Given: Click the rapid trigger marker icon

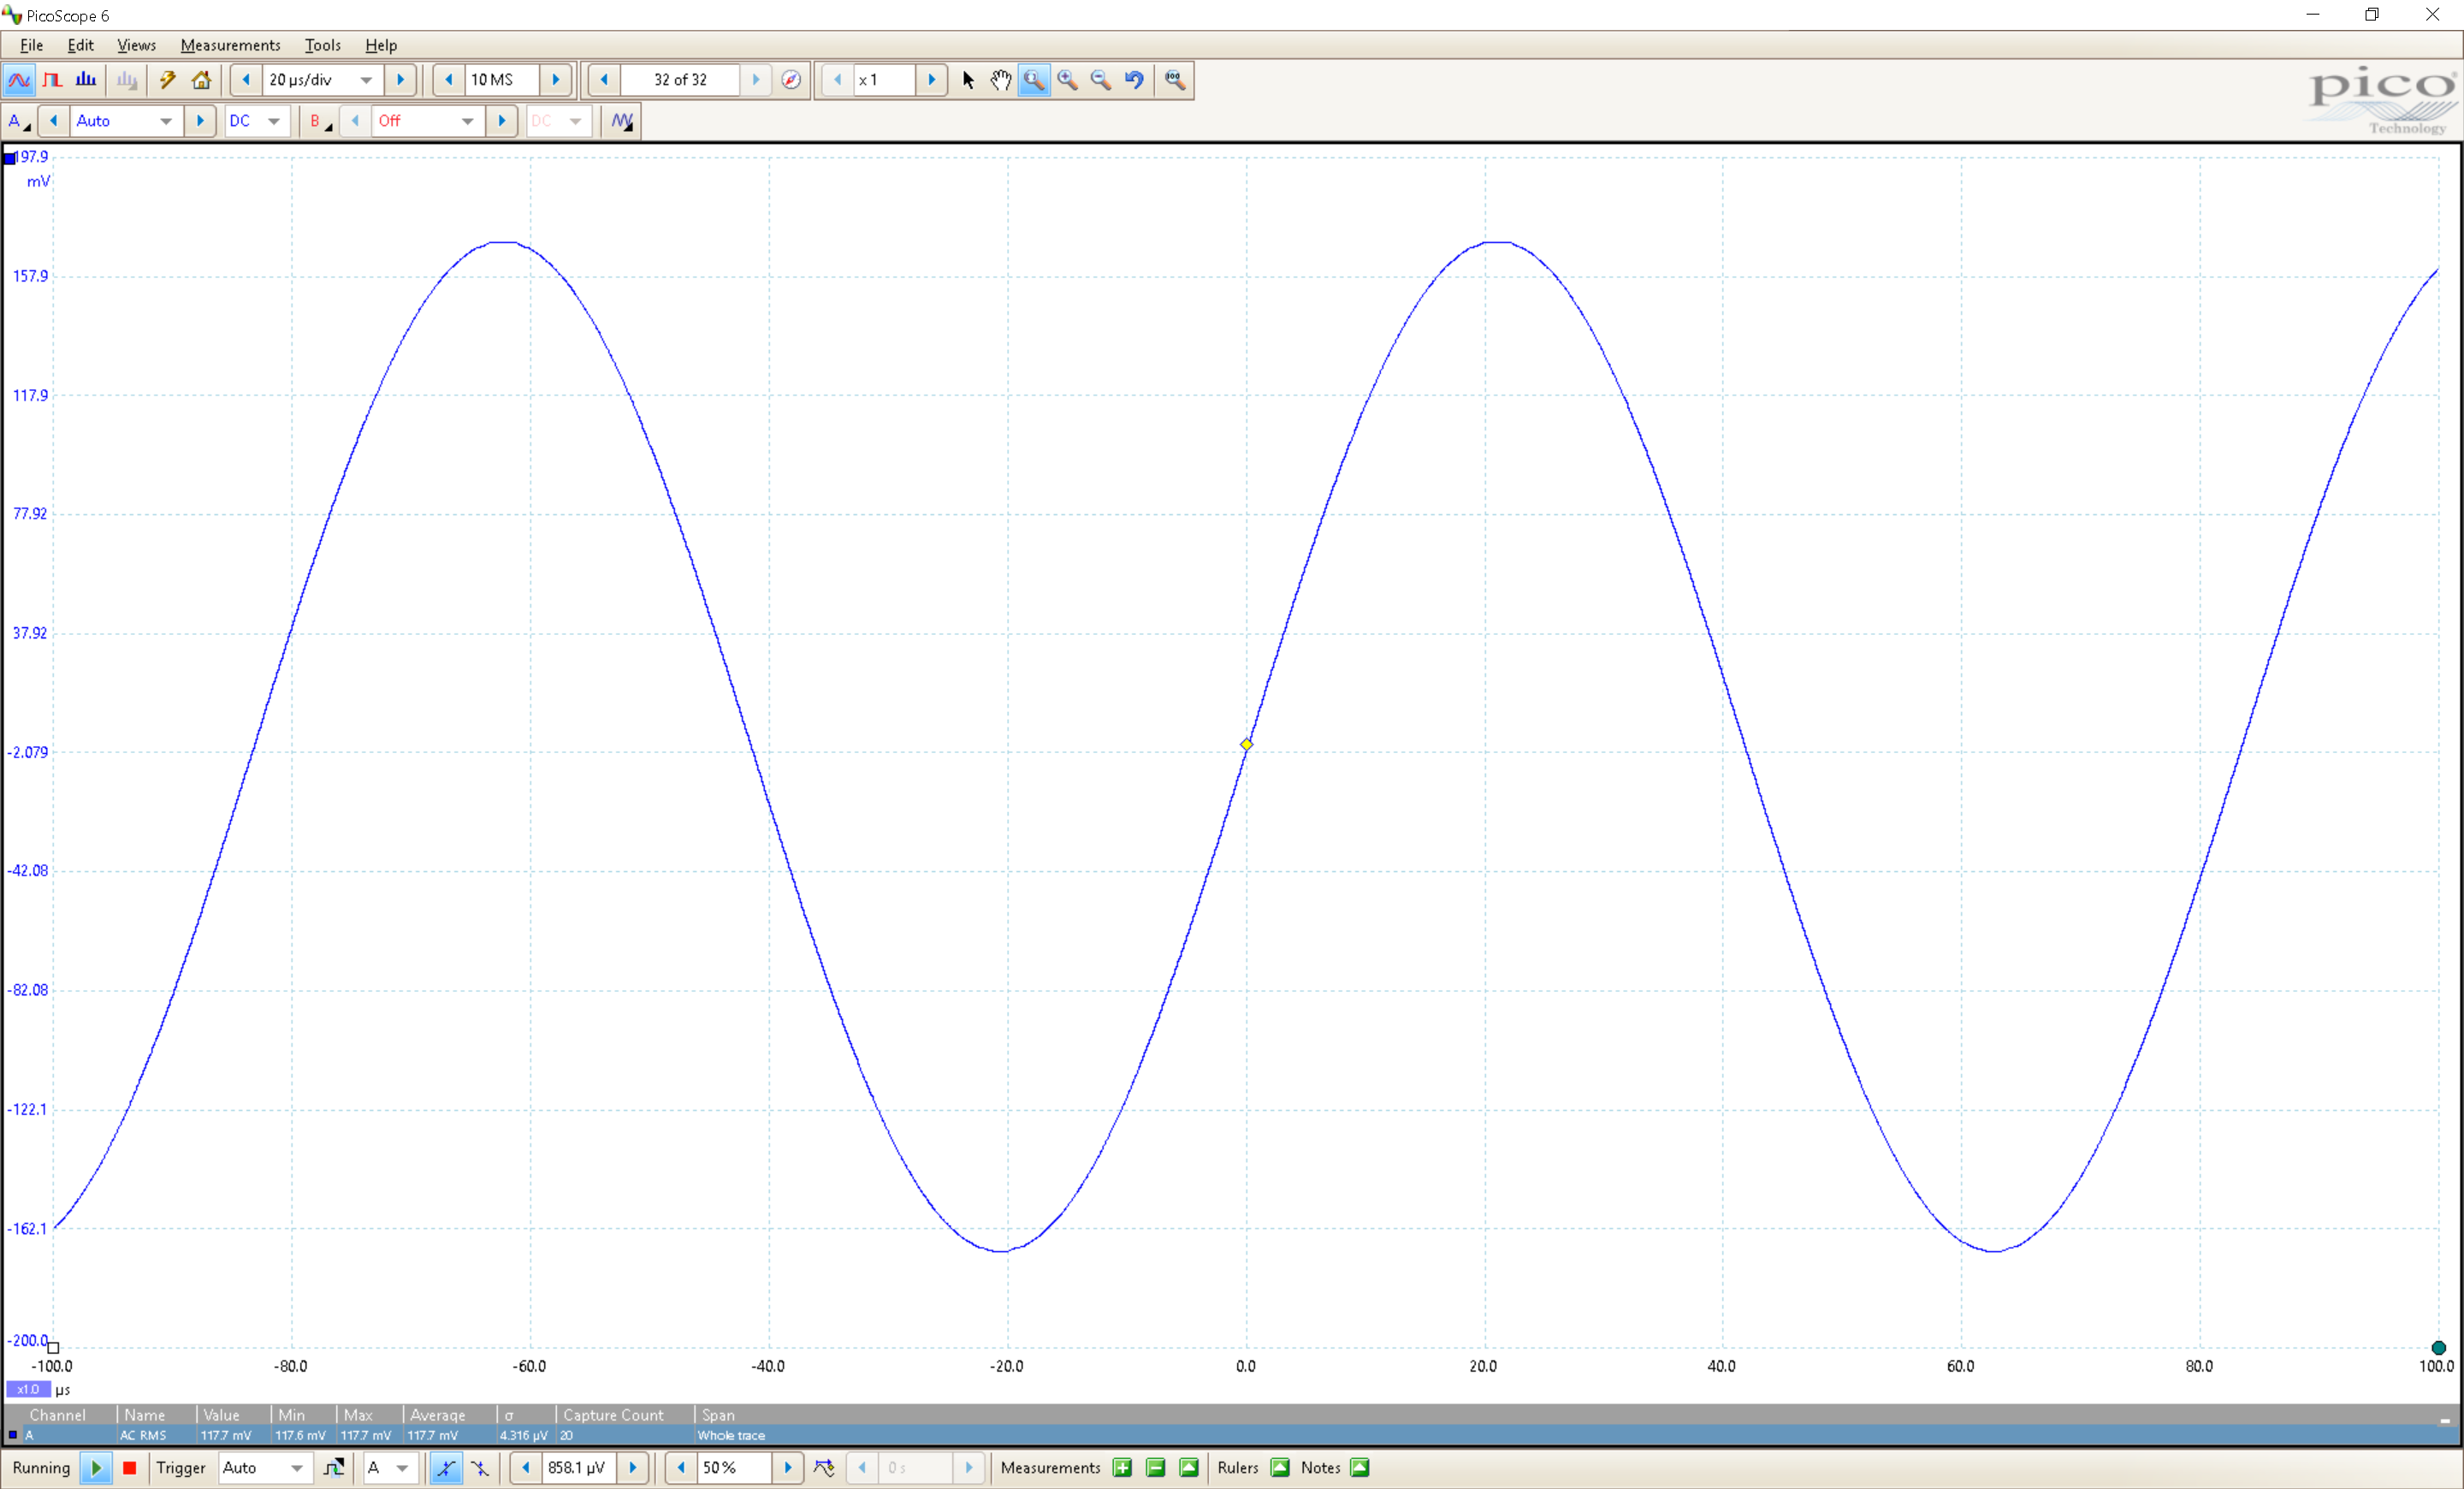Looking at the screenshot, I should tap(824, 1468).
